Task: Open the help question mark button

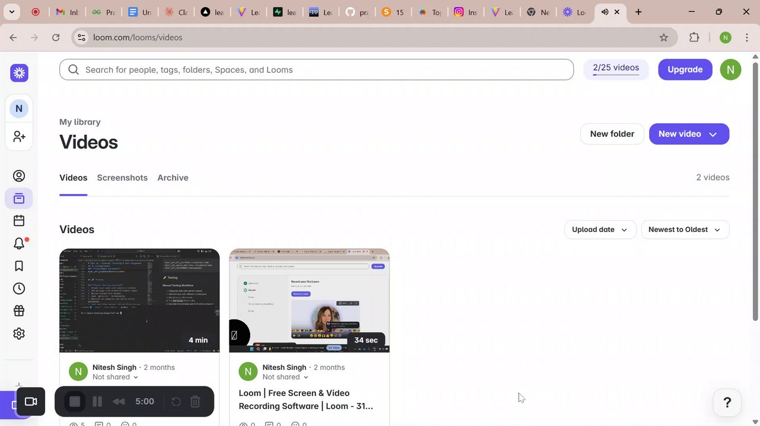Action: tap(727, 402)
